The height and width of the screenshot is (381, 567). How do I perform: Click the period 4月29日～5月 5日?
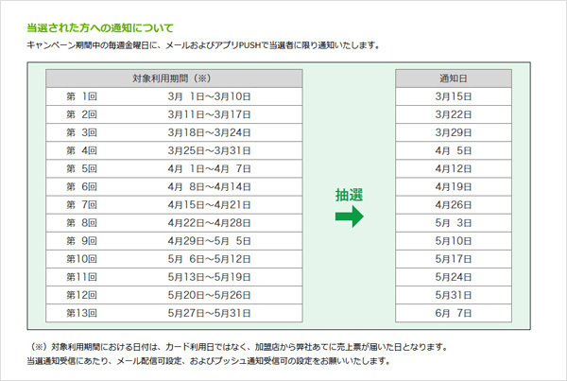(x=210, y=241)
